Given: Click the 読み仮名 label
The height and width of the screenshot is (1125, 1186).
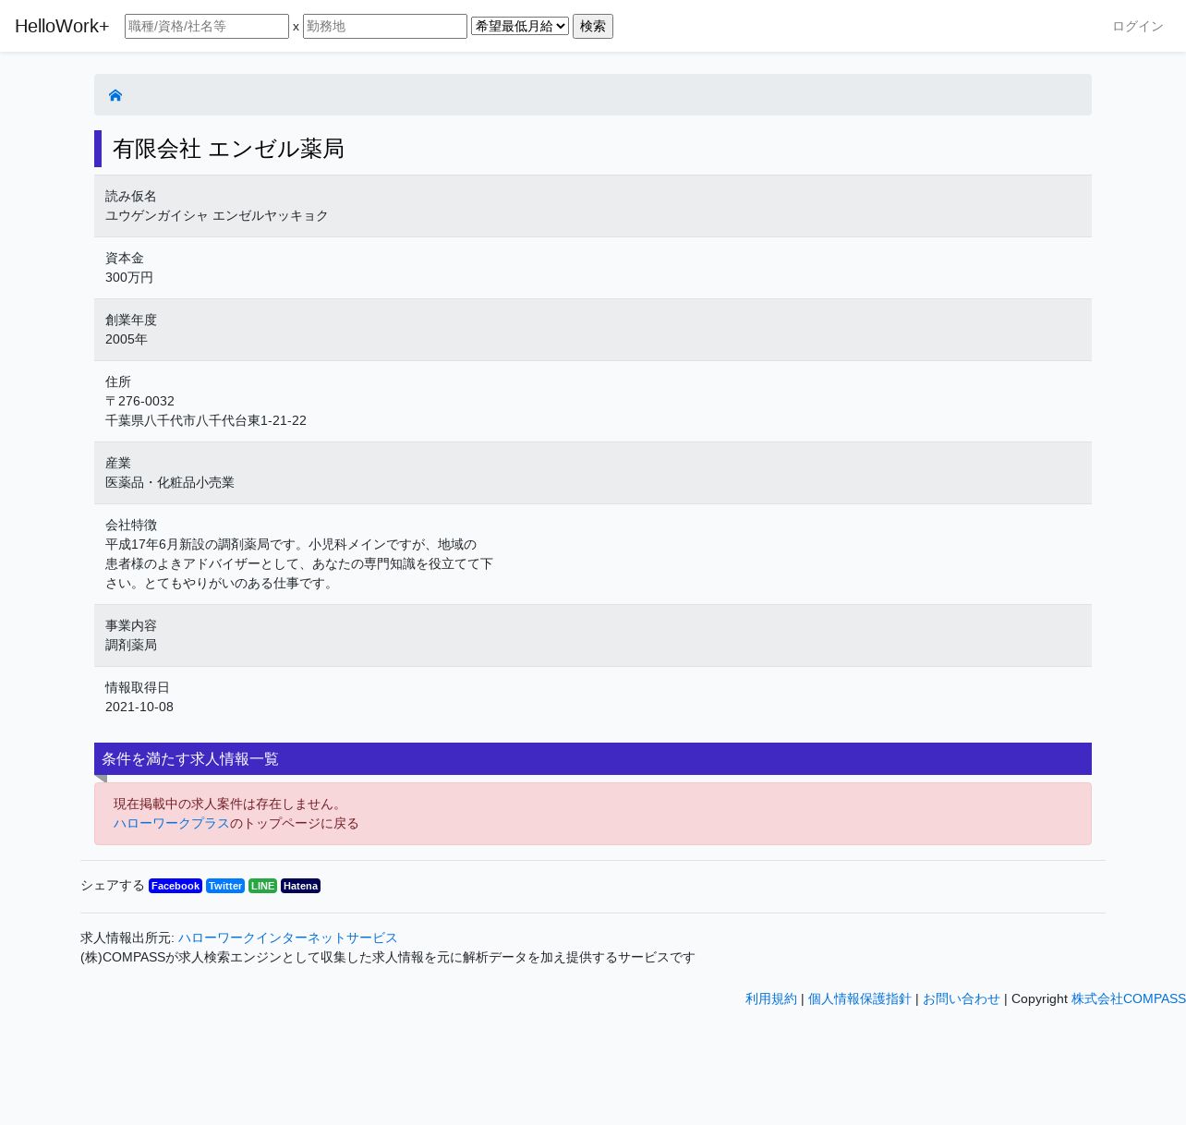Looking at the screenshot, I should [x=131, y=196].
